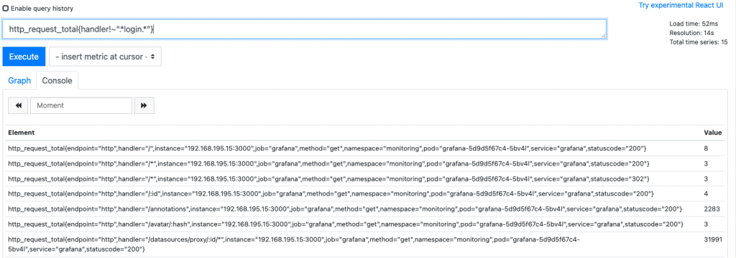Click the value 4
Image resolution: width=736 pixels, height=258 pixels.
(707, 193)
